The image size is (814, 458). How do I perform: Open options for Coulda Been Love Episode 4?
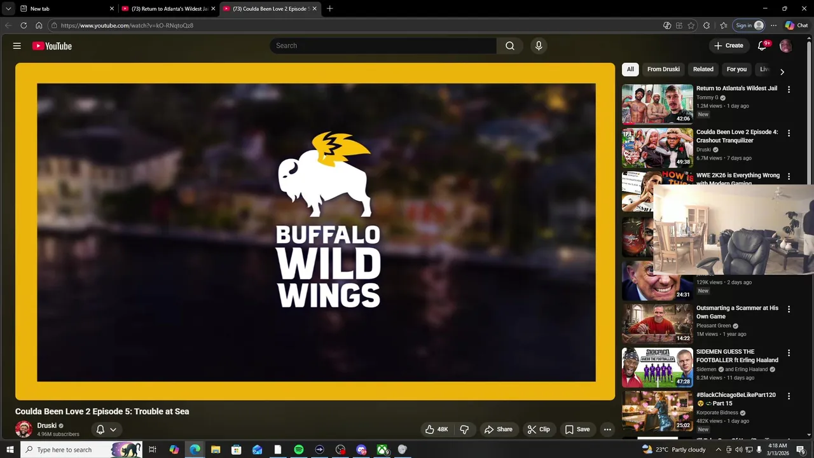[789, 134]
